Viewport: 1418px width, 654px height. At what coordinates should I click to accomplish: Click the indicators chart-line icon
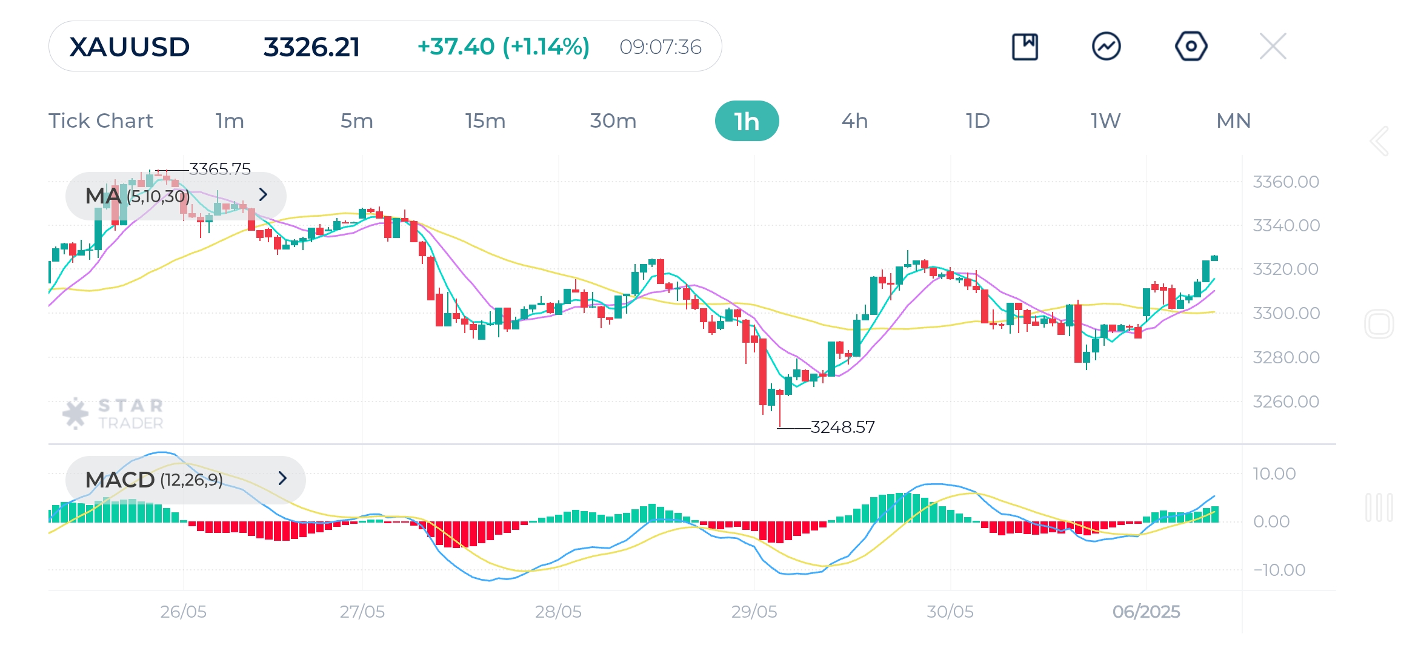[x=1108, y=45]
